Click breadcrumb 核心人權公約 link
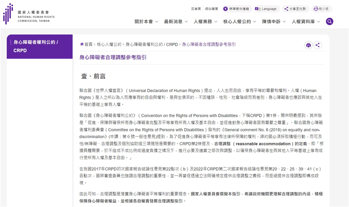The image size is (349, 207). [109, 44]
